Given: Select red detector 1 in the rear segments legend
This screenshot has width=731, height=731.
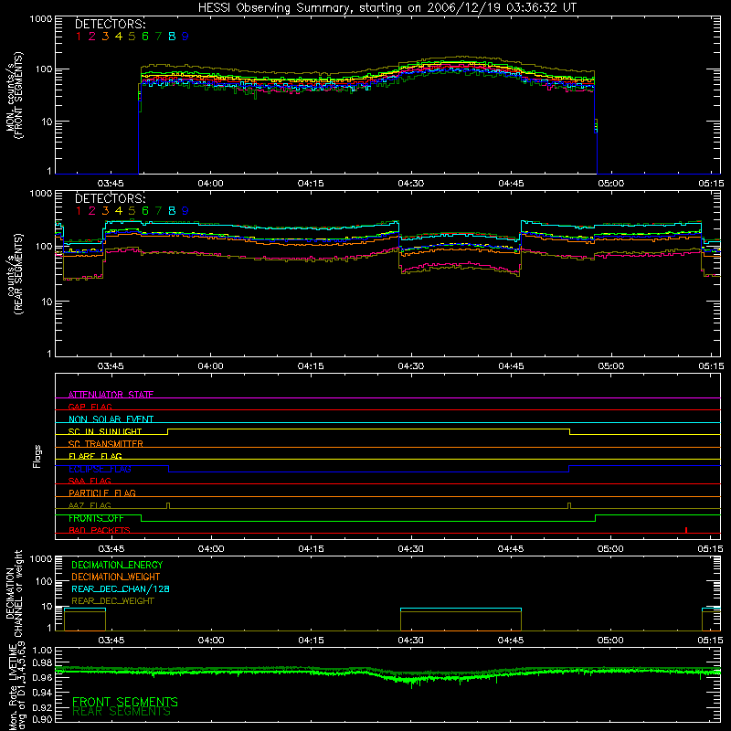Looking at the screenshot, I should click(x=79, y=211).
